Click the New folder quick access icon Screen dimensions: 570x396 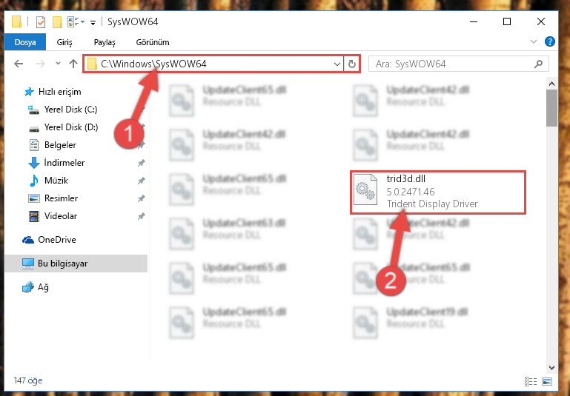point(57,22)
